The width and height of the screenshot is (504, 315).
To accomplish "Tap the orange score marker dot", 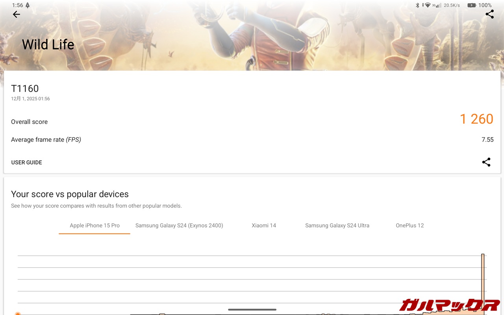I will pos(18,313).
